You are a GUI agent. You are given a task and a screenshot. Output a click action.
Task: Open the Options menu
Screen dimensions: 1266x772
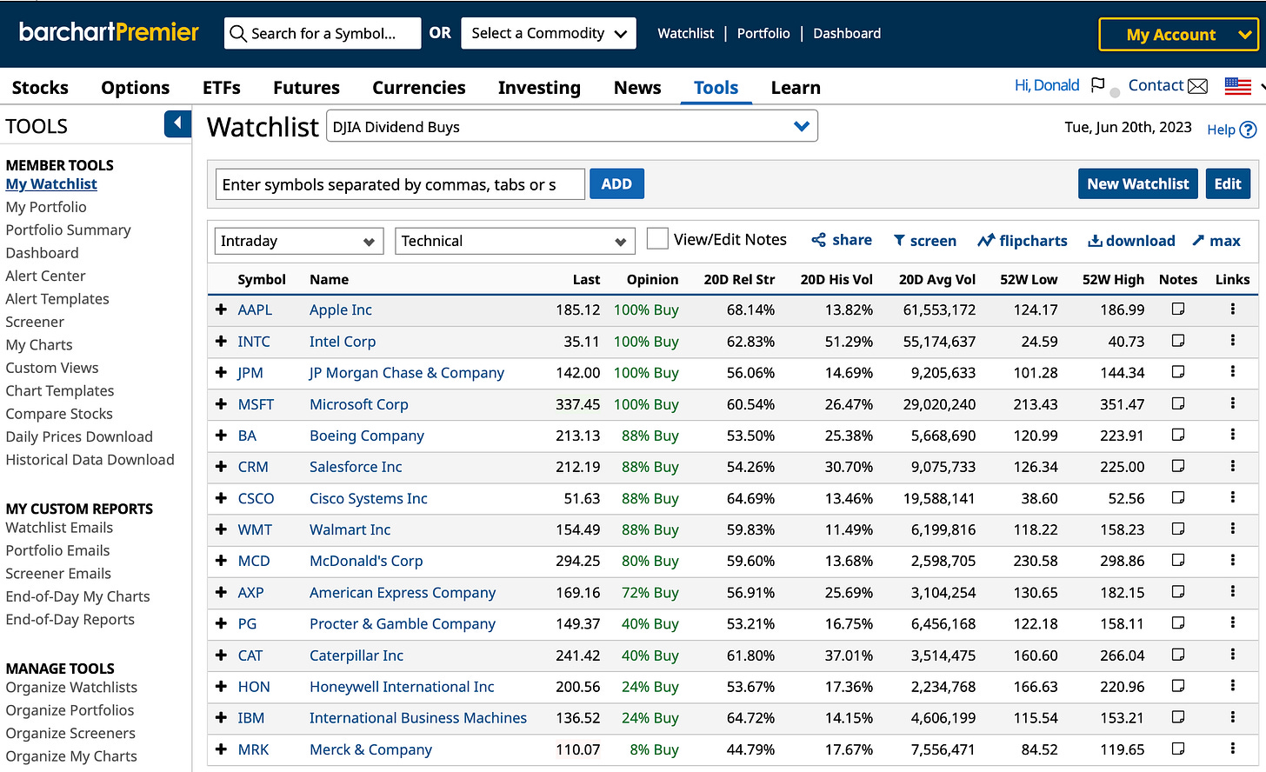(x=136, y=88)
